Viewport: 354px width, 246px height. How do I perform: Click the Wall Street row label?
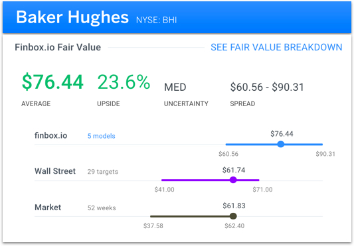(55, 171)
